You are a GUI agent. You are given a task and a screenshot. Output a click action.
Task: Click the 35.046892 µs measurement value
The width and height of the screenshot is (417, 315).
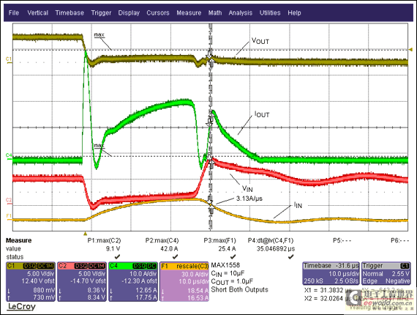click(276, 248)
